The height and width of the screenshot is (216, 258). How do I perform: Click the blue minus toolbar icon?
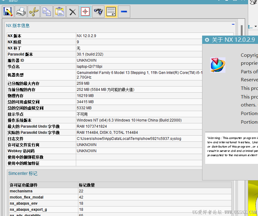[x=124, y=12]
